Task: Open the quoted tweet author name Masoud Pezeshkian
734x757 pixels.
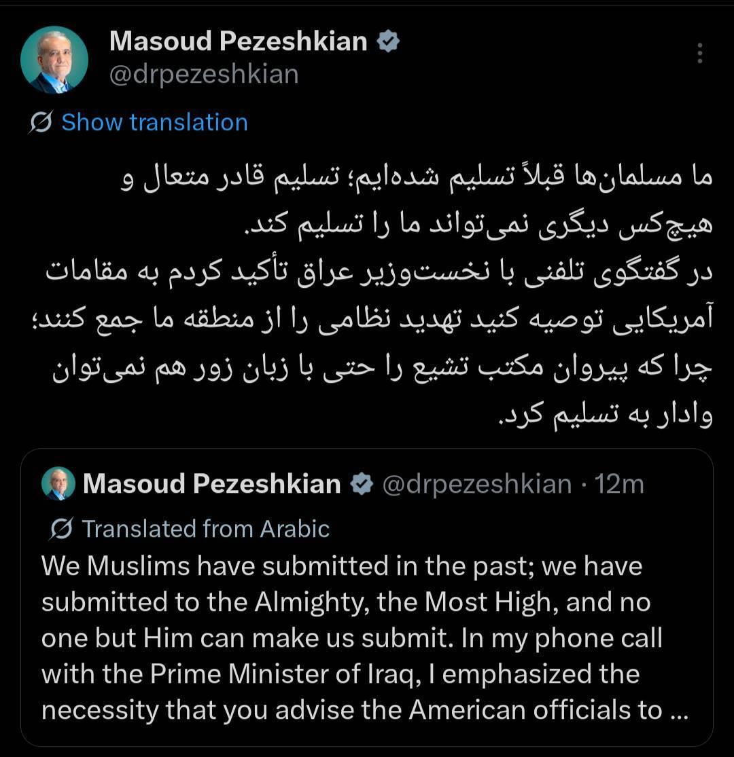Action: click(x=211, y=484)
